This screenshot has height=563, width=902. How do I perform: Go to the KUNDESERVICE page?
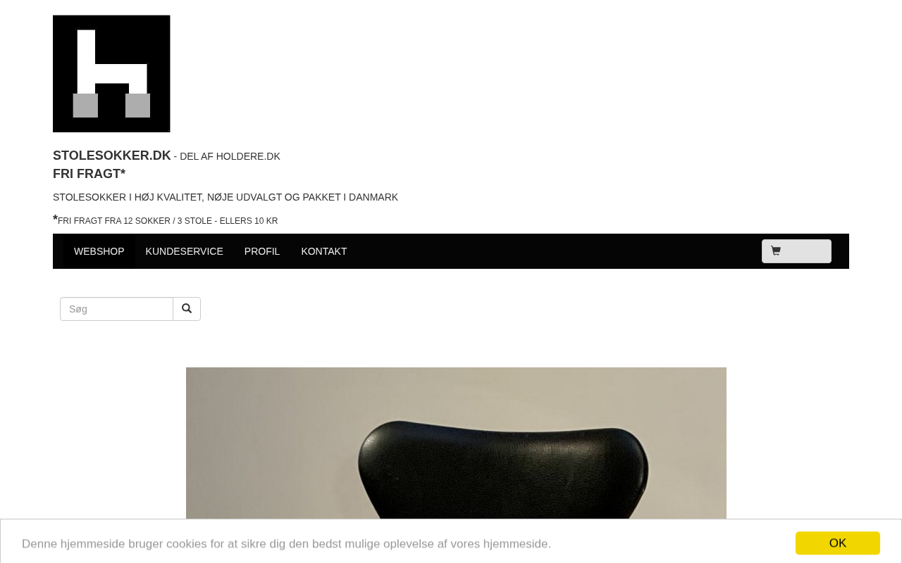pos(185,251)
